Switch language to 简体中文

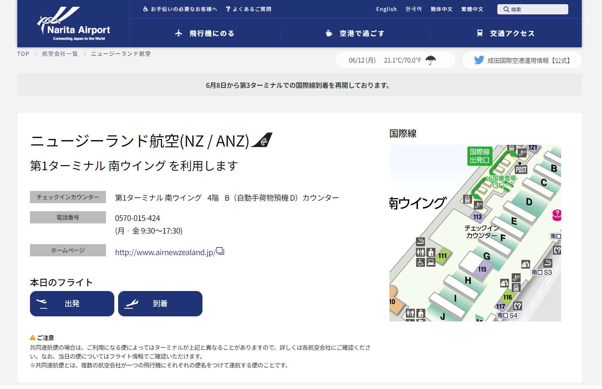pyautogui.click(x=441, y=9)
